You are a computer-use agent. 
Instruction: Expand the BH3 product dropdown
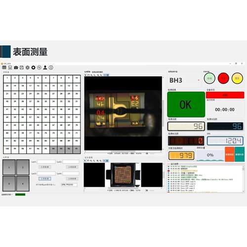(x=199, y=80)
